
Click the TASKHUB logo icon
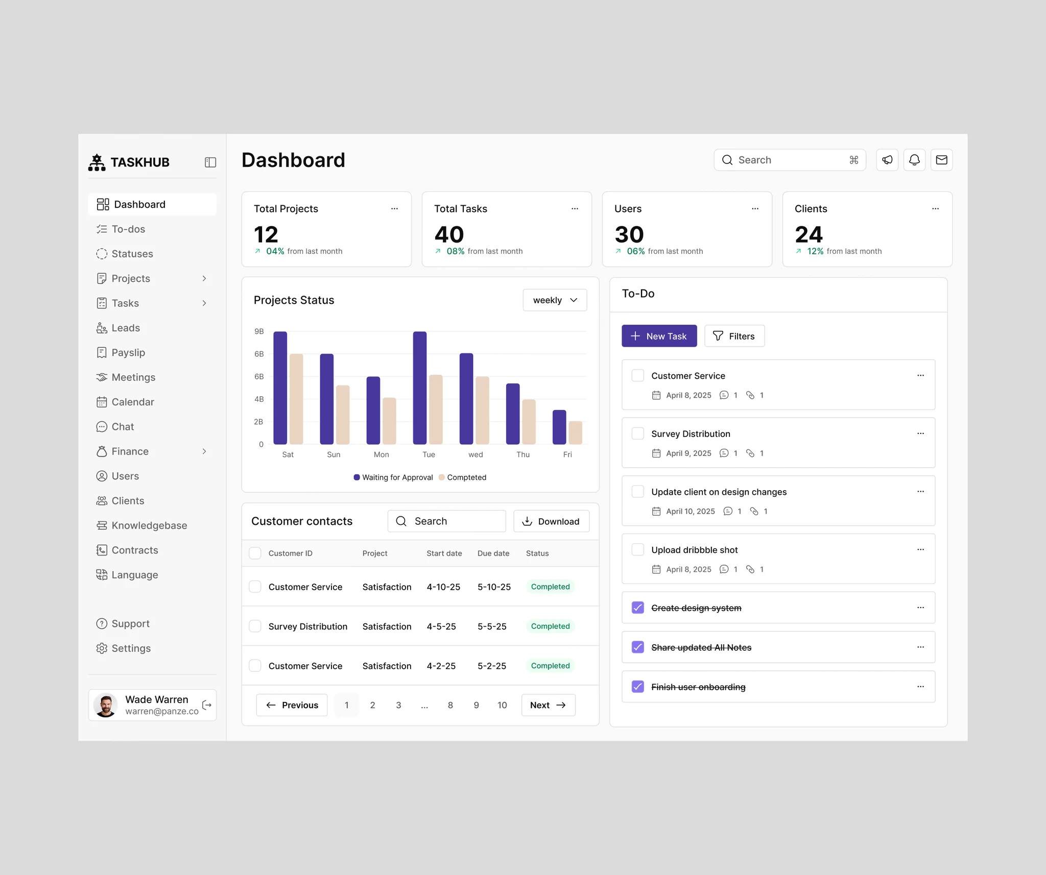(97, 162)
